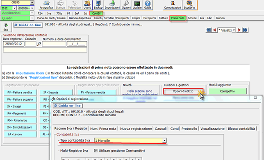
Task: Click the FA - Fattura acquisto button
Action: click(x=20, y=99)
